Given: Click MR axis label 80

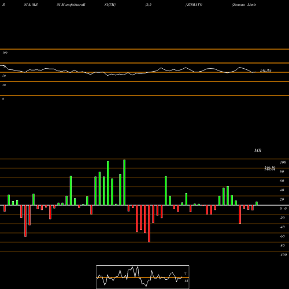Looking at the screenshot, I should (x=282, y=172).
